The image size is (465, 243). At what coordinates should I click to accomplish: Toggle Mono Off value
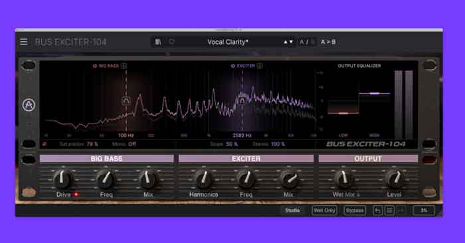pos(132,144)
